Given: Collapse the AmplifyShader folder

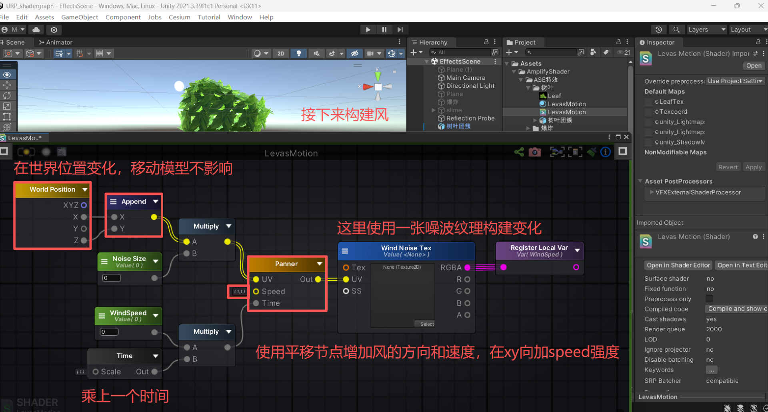Looking at the screenshot, I should tap(514, 72).
